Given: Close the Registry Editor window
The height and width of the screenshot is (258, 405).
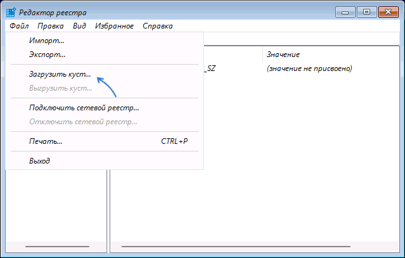Looking at the screenshot, I should (388, 11).
